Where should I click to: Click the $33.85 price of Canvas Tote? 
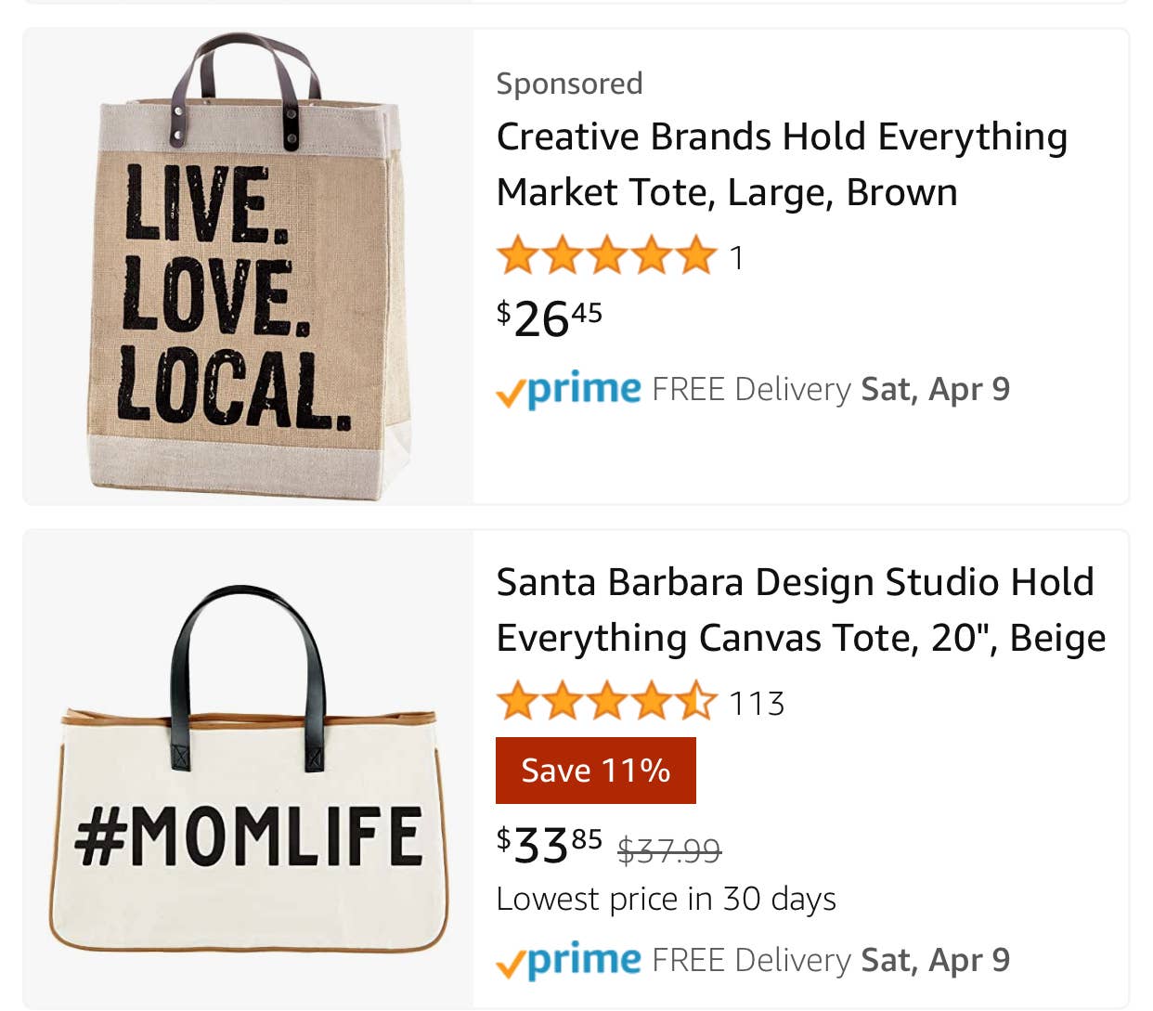(549, 844)
